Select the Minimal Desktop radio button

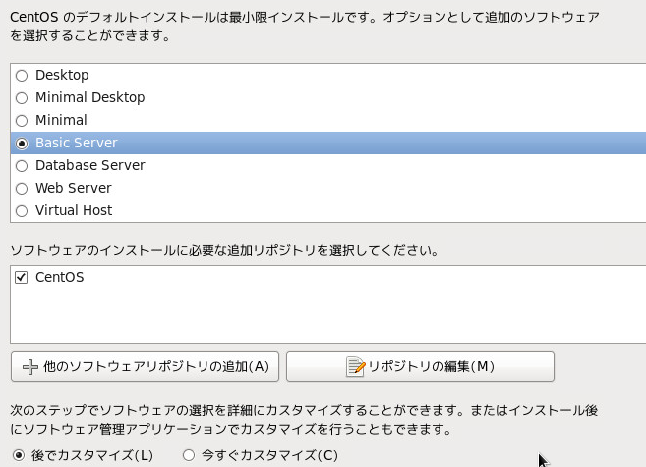coord(22,98)
